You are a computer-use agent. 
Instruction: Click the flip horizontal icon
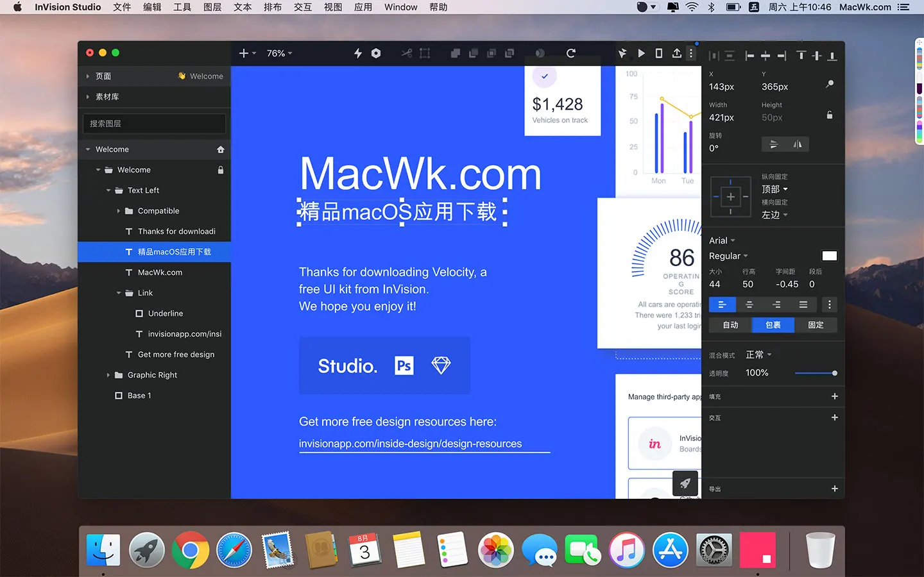tap(798, 144)
